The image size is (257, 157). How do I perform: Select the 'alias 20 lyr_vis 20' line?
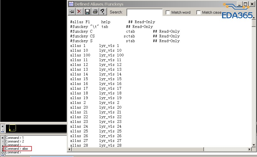pos(96,108)
